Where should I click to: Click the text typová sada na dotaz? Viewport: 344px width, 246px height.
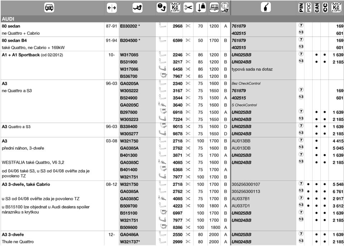(x=252, y=69)
